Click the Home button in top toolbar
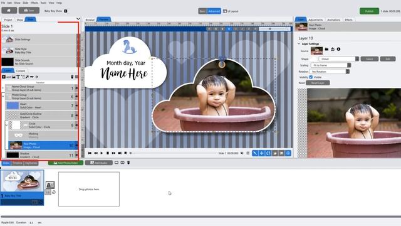 pos(9,11)
